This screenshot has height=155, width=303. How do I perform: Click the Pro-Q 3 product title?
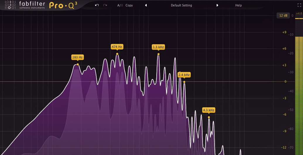tap(63, 5)
